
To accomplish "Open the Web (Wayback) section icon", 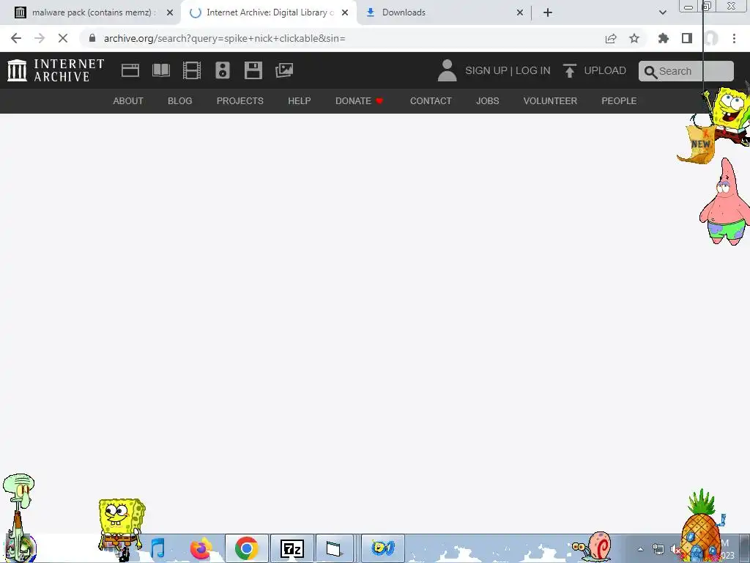I will click(130, 70).
